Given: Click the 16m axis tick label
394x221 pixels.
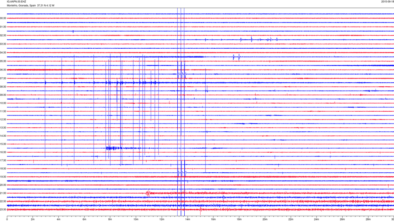Looking at the screenshot, I should point(213,219).
